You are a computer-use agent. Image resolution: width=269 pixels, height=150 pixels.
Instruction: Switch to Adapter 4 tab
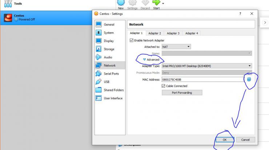[192, 33]
